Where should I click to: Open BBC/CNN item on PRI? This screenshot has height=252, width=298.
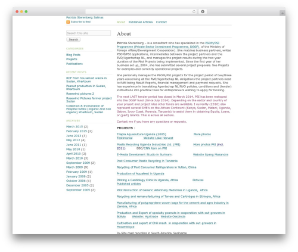click(151, 148)
